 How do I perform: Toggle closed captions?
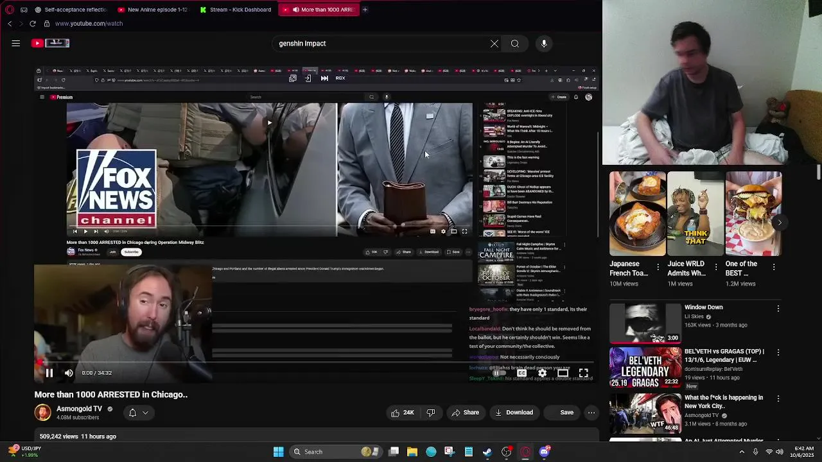point(521,373)
